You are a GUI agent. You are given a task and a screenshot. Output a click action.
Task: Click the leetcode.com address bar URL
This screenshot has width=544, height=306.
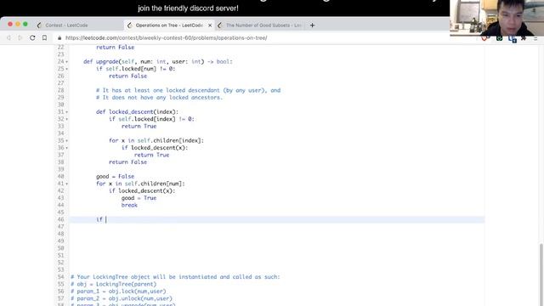(167, 37)
